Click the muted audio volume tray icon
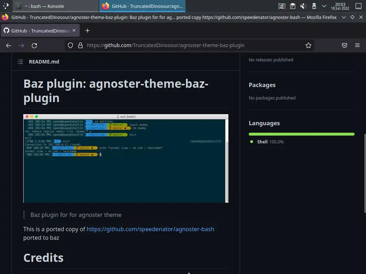This screenshot has height=274, width=366. (x=303, y=6)
